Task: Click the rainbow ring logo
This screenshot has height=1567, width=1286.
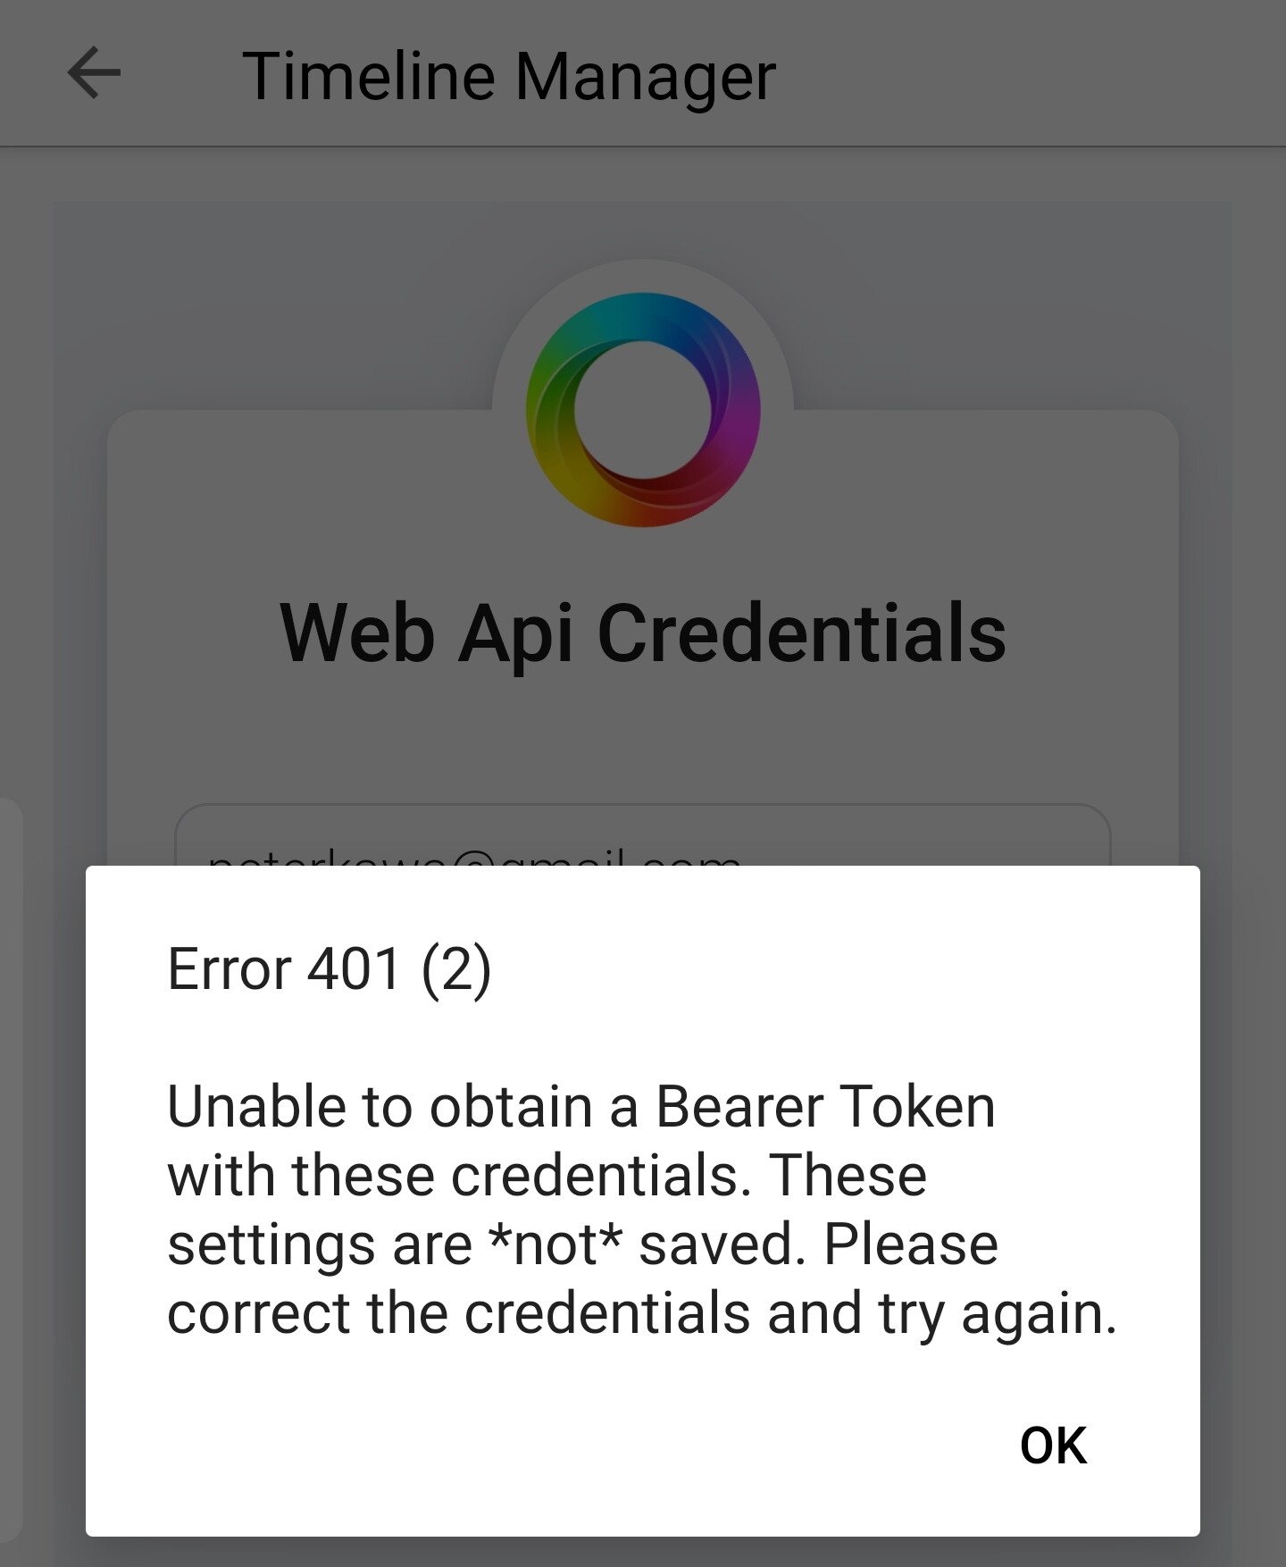Action: [x=643, y=409]
